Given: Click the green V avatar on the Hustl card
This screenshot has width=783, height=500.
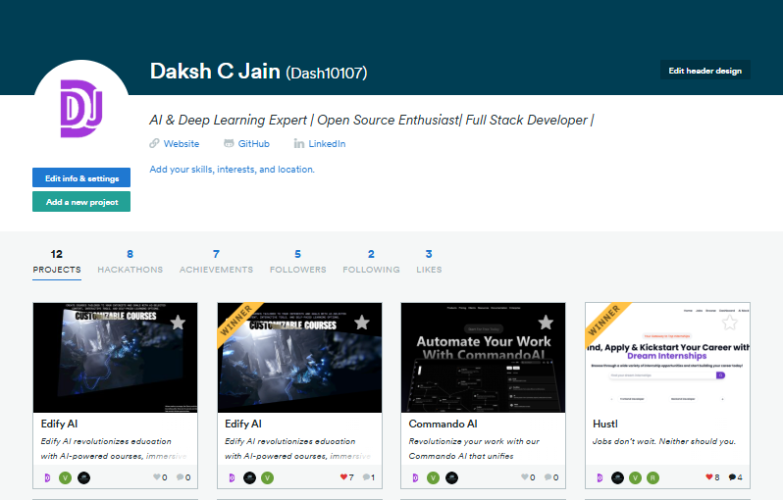Looking at the screenshot, I should coord(635,478).
